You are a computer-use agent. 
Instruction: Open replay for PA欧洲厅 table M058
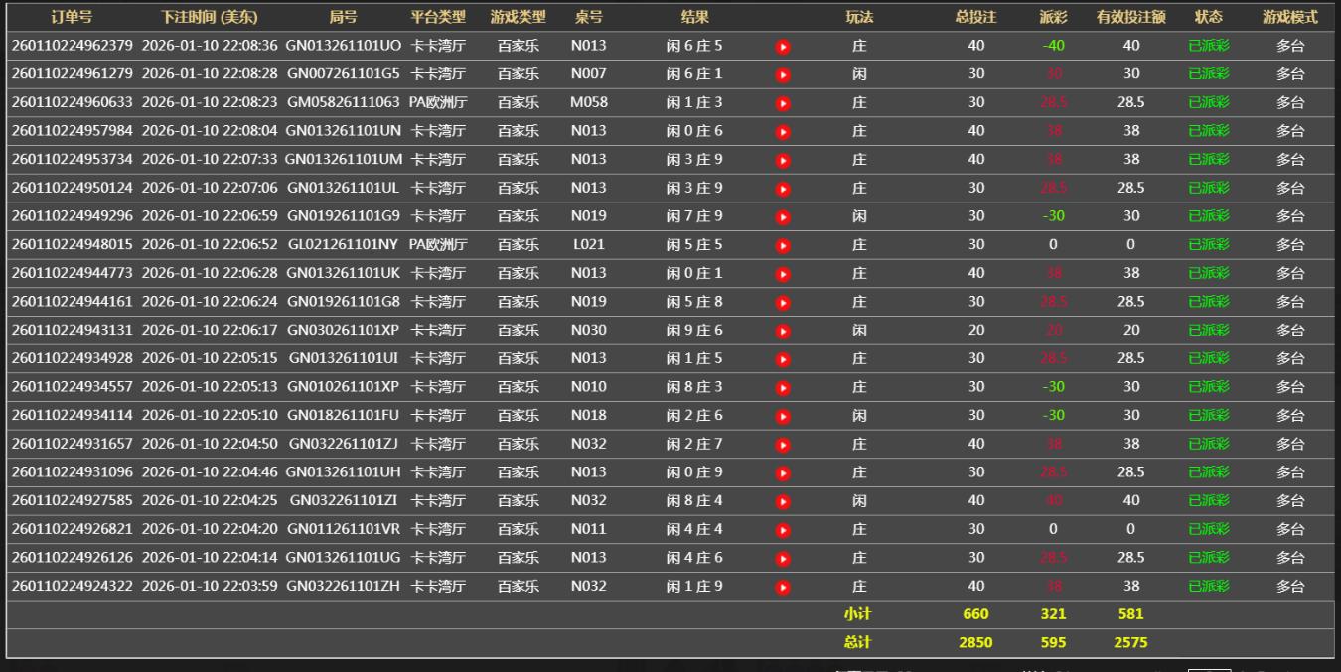click(783, 103)
